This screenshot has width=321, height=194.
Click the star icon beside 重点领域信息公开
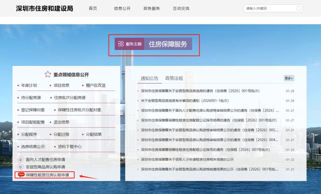(48, 74)
